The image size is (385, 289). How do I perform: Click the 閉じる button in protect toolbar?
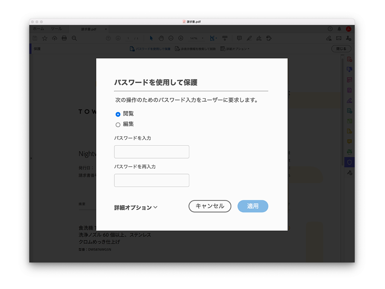[x=341, y=49]
